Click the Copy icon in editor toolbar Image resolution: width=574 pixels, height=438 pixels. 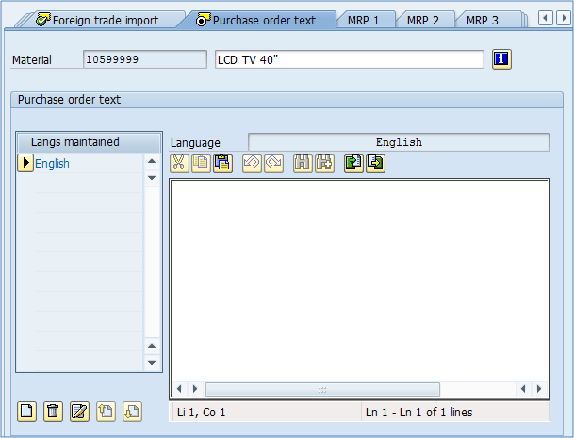201,163
